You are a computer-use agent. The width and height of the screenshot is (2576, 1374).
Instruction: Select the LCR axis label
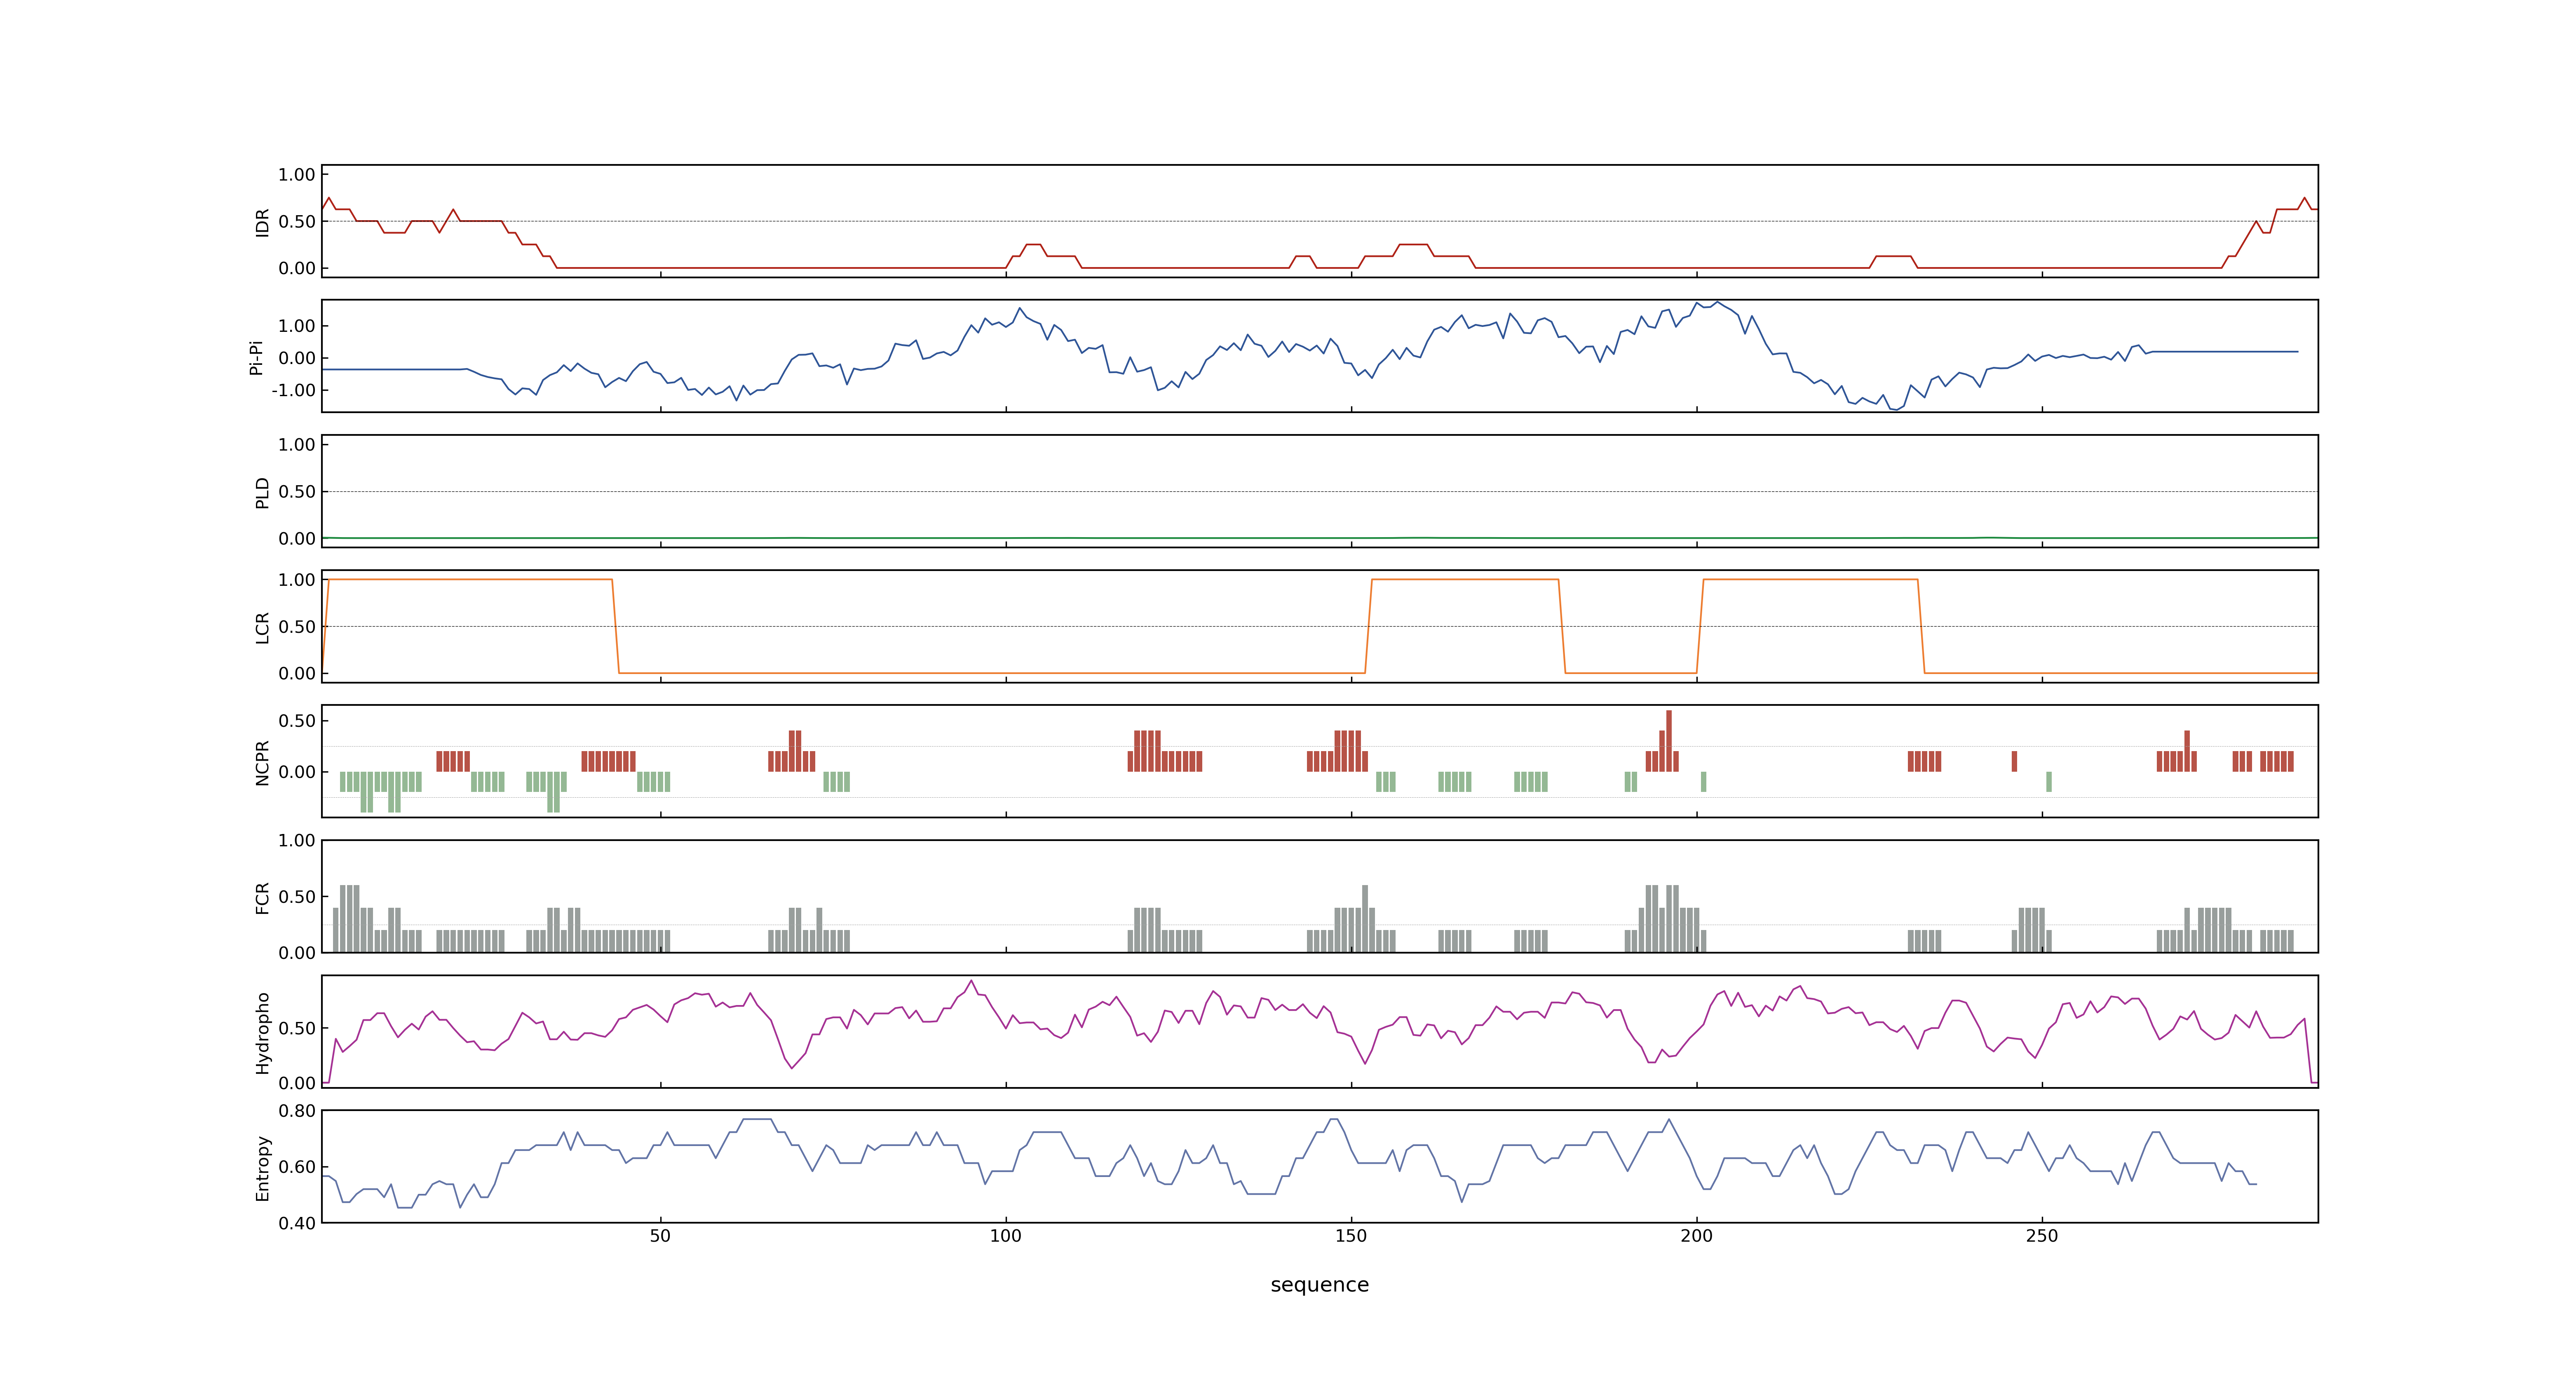point(262,627)
